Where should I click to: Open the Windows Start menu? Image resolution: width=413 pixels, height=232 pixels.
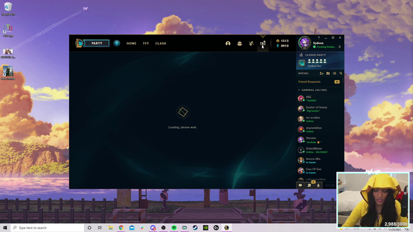(5, 227)
